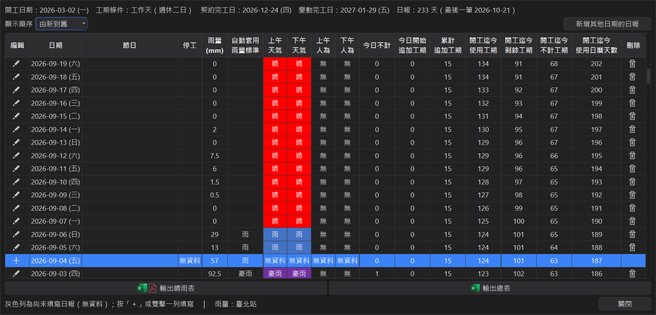Screen dimensions: 656x315
Task: Delete the 2026-09-16 row
Action: (632, 103)
